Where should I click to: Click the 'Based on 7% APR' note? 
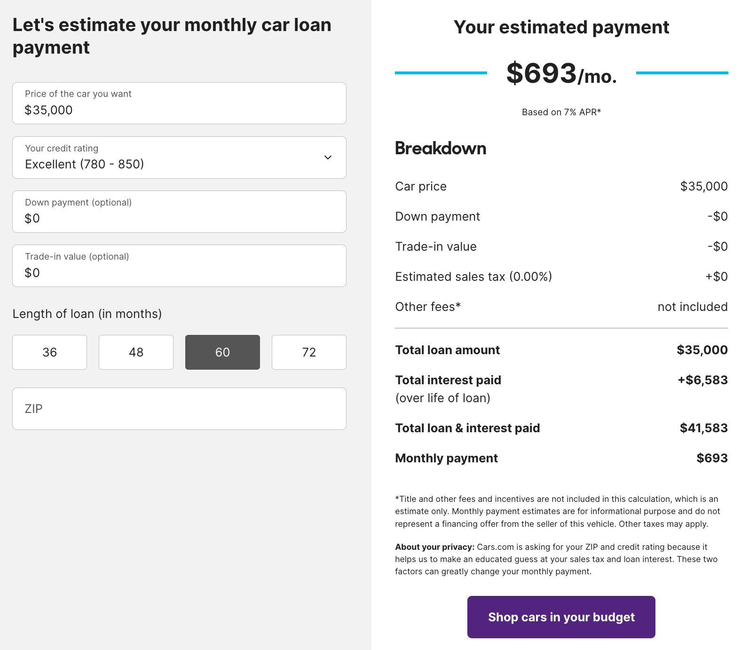[x=561, y=112]
